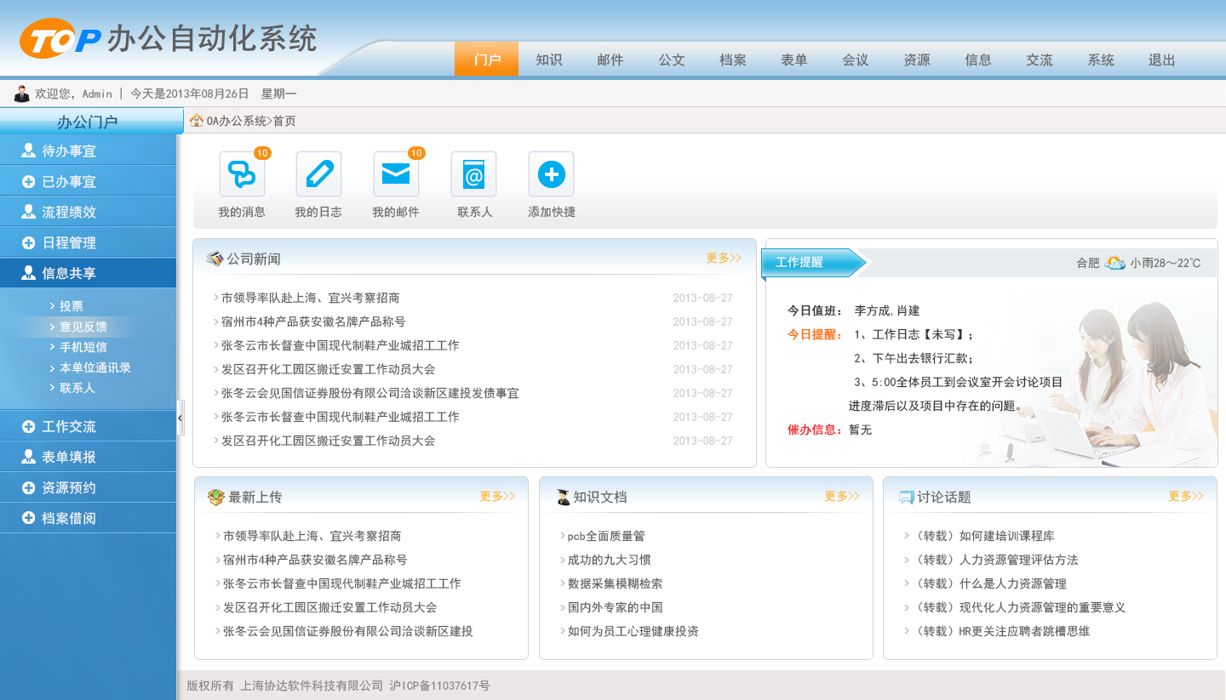The image size is (1226, 700).
Task: Switch to the 知识 tab
Action: [x=549, y=60]
